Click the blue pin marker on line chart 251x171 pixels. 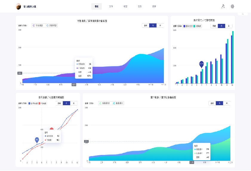pyautogui.click(x=37, y=140)
